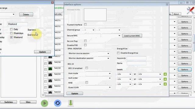
Task: Enable the Trusted interface checkbox
Action: 85,24
